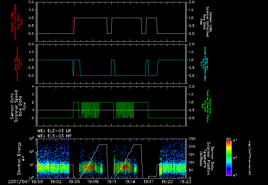Click the 'Electron Energy eV' axis title

tap(21, 158)
